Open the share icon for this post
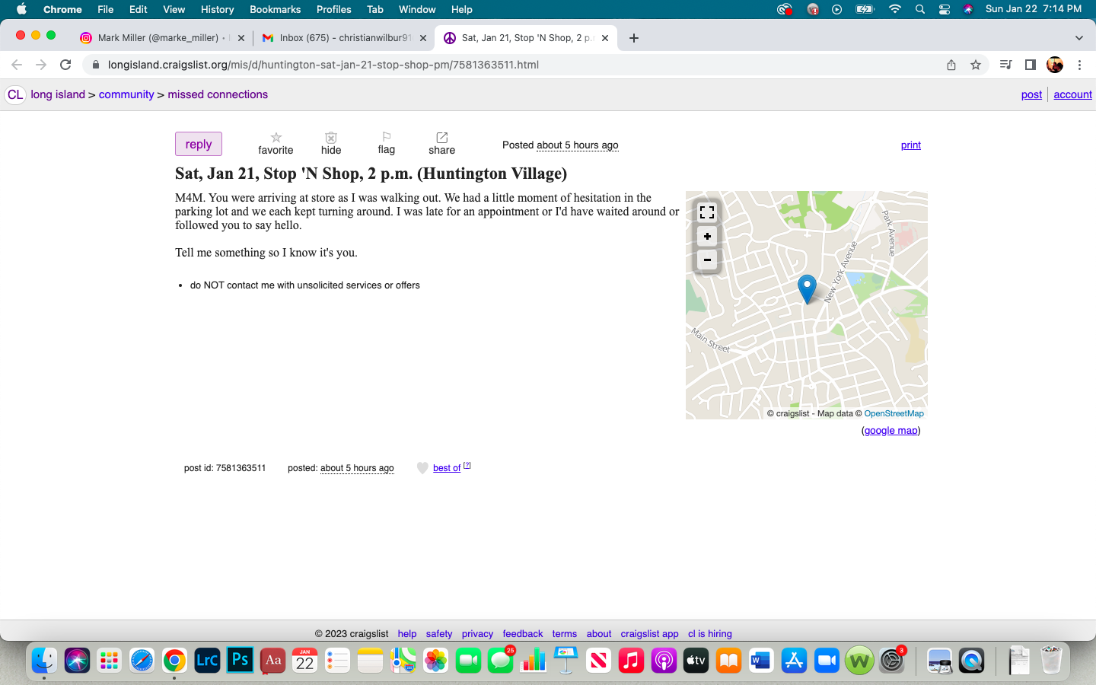Viewport: 1096px width, 685px height. tap(441, 138)
